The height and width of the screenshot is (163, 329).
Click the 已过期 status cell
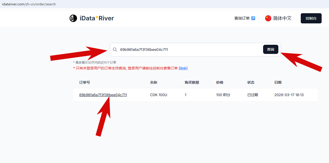[x=253, y=95]
